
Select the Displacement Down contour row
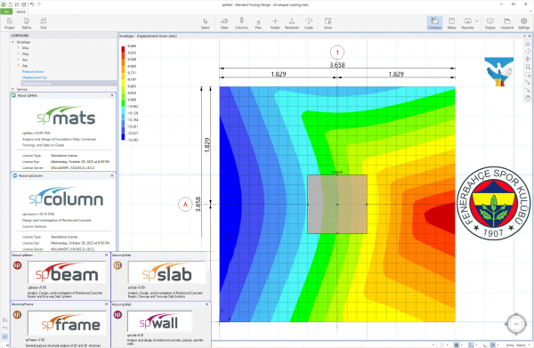[x=69, y=83]
